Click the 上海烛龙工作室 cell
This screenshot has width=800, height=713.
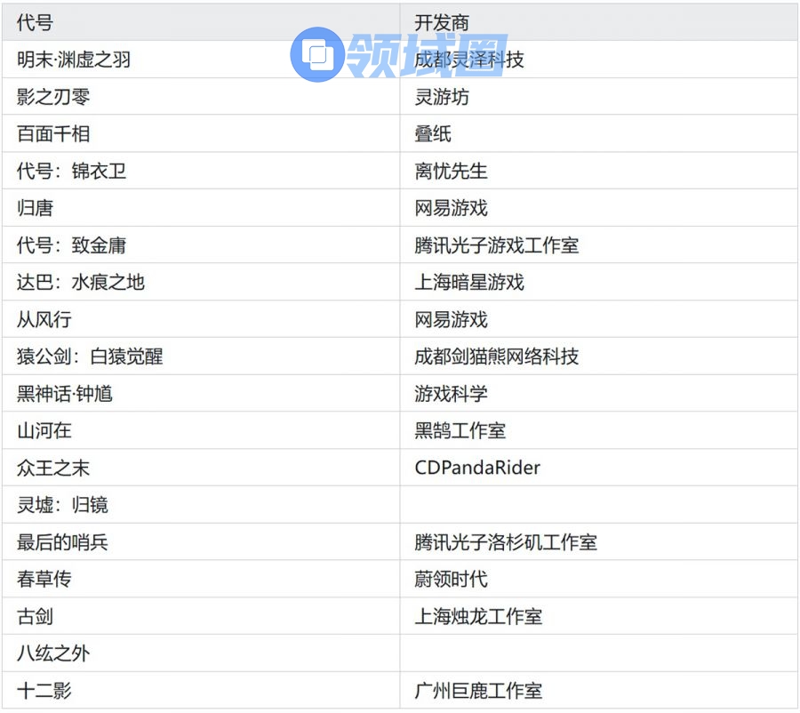tap(478, 616)
